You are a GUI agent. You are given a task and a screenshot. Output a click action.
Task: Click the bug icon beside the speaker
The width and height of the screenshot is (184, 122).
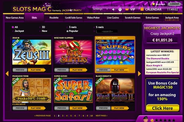click(x=120, y=9)
